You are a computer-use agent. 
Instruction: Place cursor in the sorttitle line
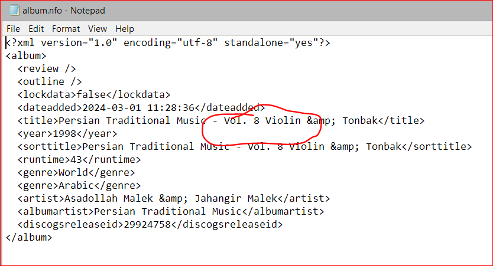tap(245, 147)
